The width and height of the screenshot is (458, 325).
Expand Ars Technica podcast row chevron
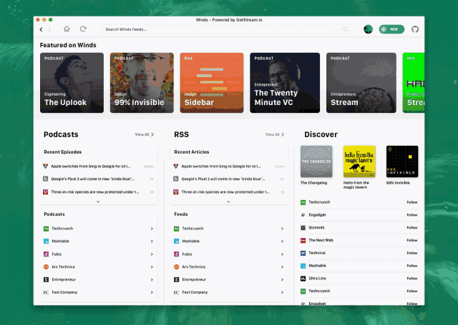coord(152,267)
